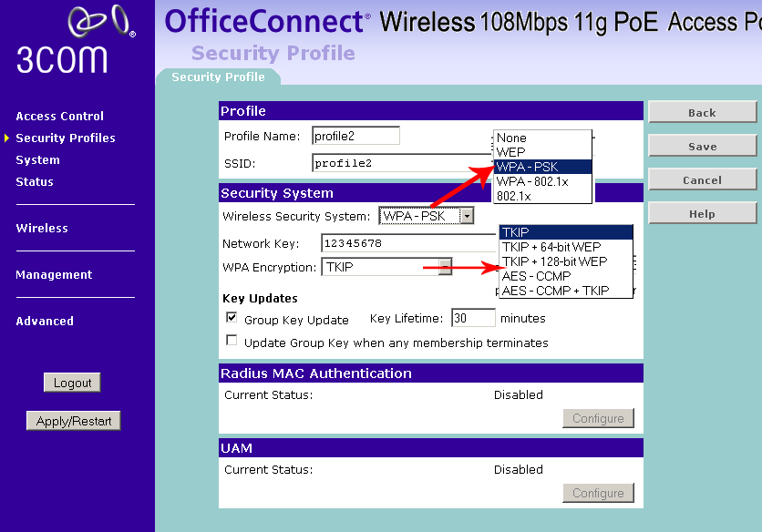Go to the Management section
Viewport: 762px width, 532px height.
point(54,274)
